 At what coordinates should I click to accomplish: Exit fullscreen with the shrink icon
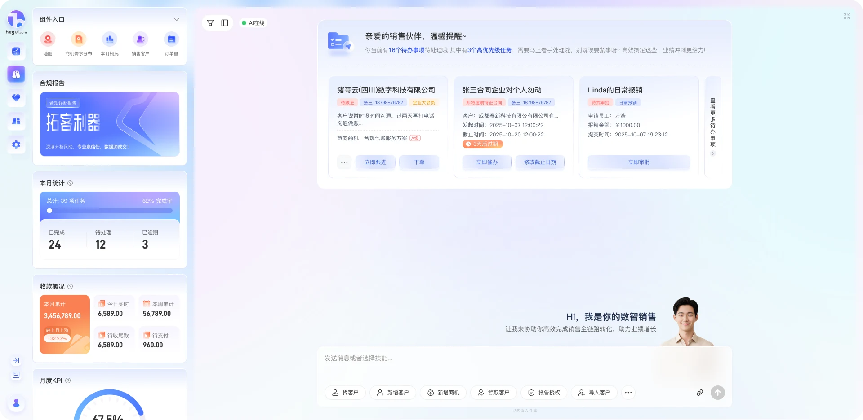click(x=847, y=16)
